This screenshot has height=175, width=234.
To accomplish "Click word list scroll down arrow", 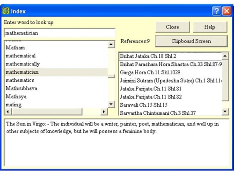I will click(x=111, y=104).
